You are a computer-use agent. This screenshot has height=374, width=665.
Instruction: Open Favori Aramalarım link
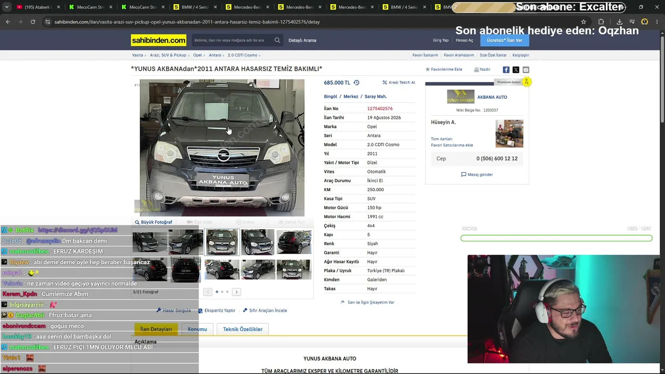pos(459,55)
